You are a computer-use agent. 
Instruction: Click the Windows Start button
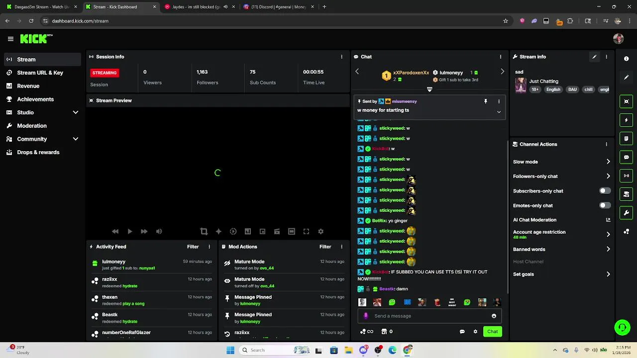click(230, 350)
